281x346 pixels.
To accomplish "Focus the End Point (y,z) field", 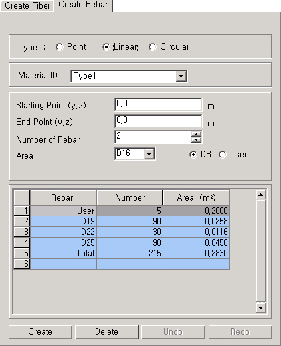I will pyautogui.click(x=158, y=121).
